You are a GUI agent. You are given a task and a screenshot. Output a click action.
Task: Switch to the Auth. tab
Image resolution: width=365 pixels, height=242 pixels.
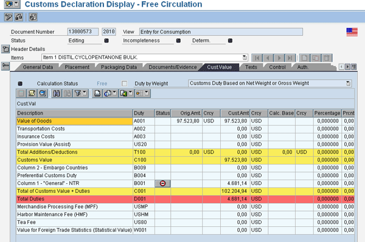pyautogui.click(x=303, y=67)
